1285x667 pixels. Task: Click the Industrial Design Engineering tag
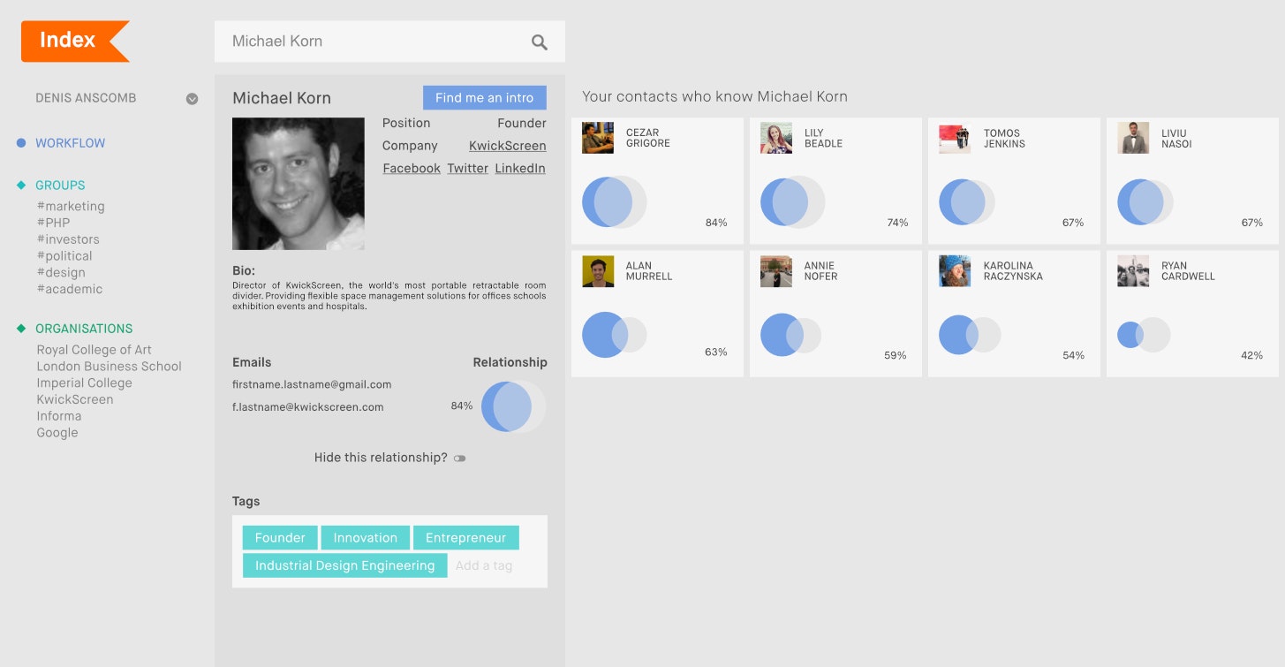pyautogui.click(x=345, y=566)
